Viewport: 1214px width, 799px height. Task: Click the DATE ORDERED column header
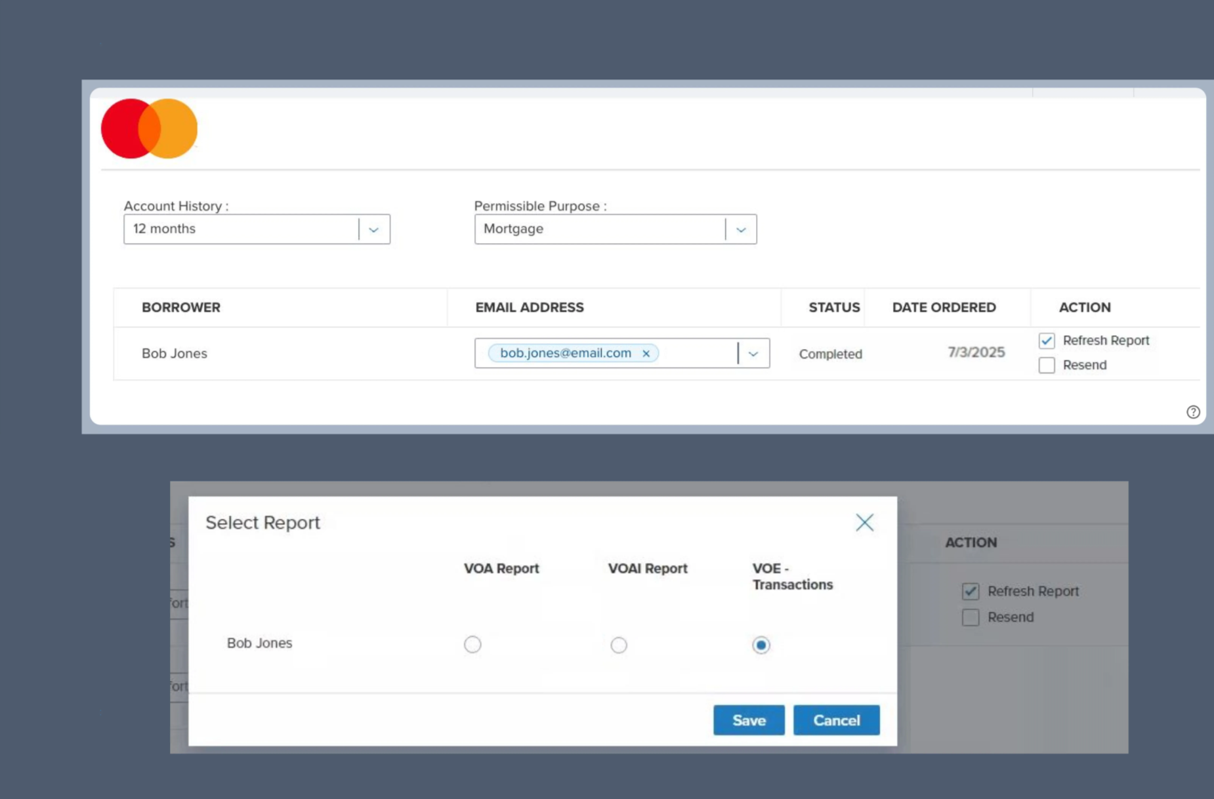[945, 307]
